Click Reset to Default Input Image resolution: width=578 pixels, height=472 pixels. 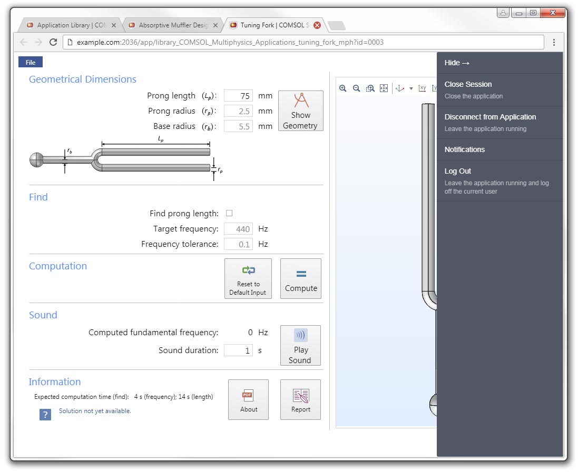[248, 279]
